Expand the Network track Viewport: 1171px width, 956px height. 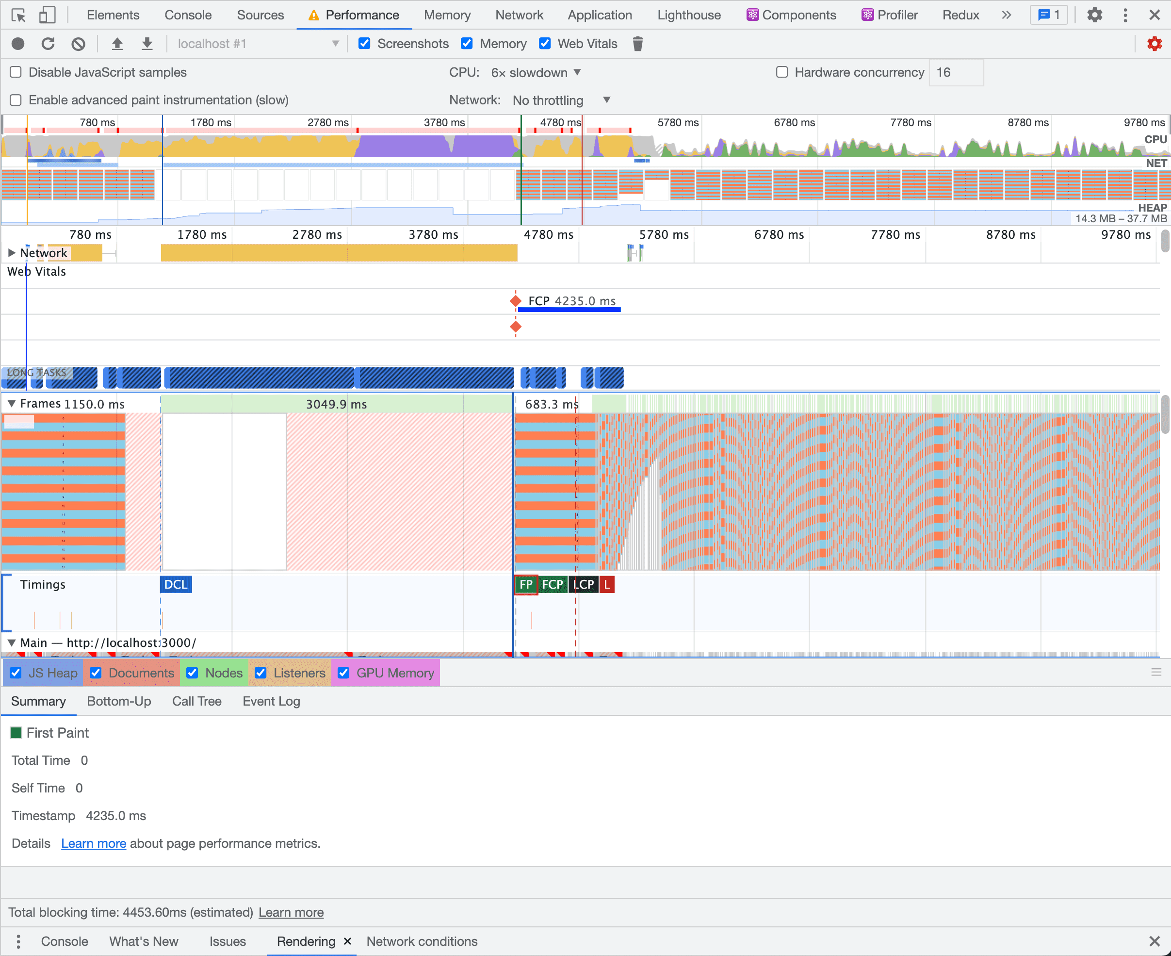12,253
